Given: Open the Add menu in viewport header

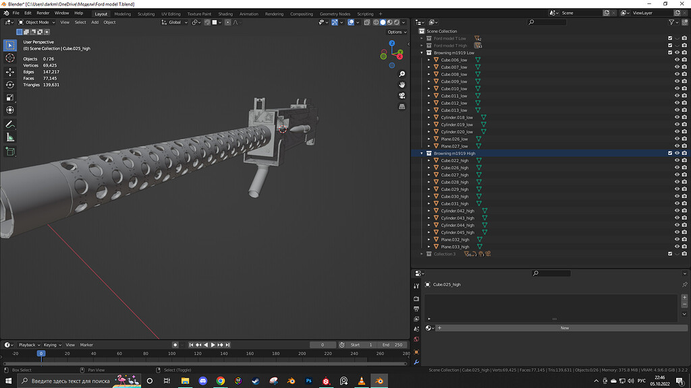Looking at the screenshot, I should [x=94, y=22].
